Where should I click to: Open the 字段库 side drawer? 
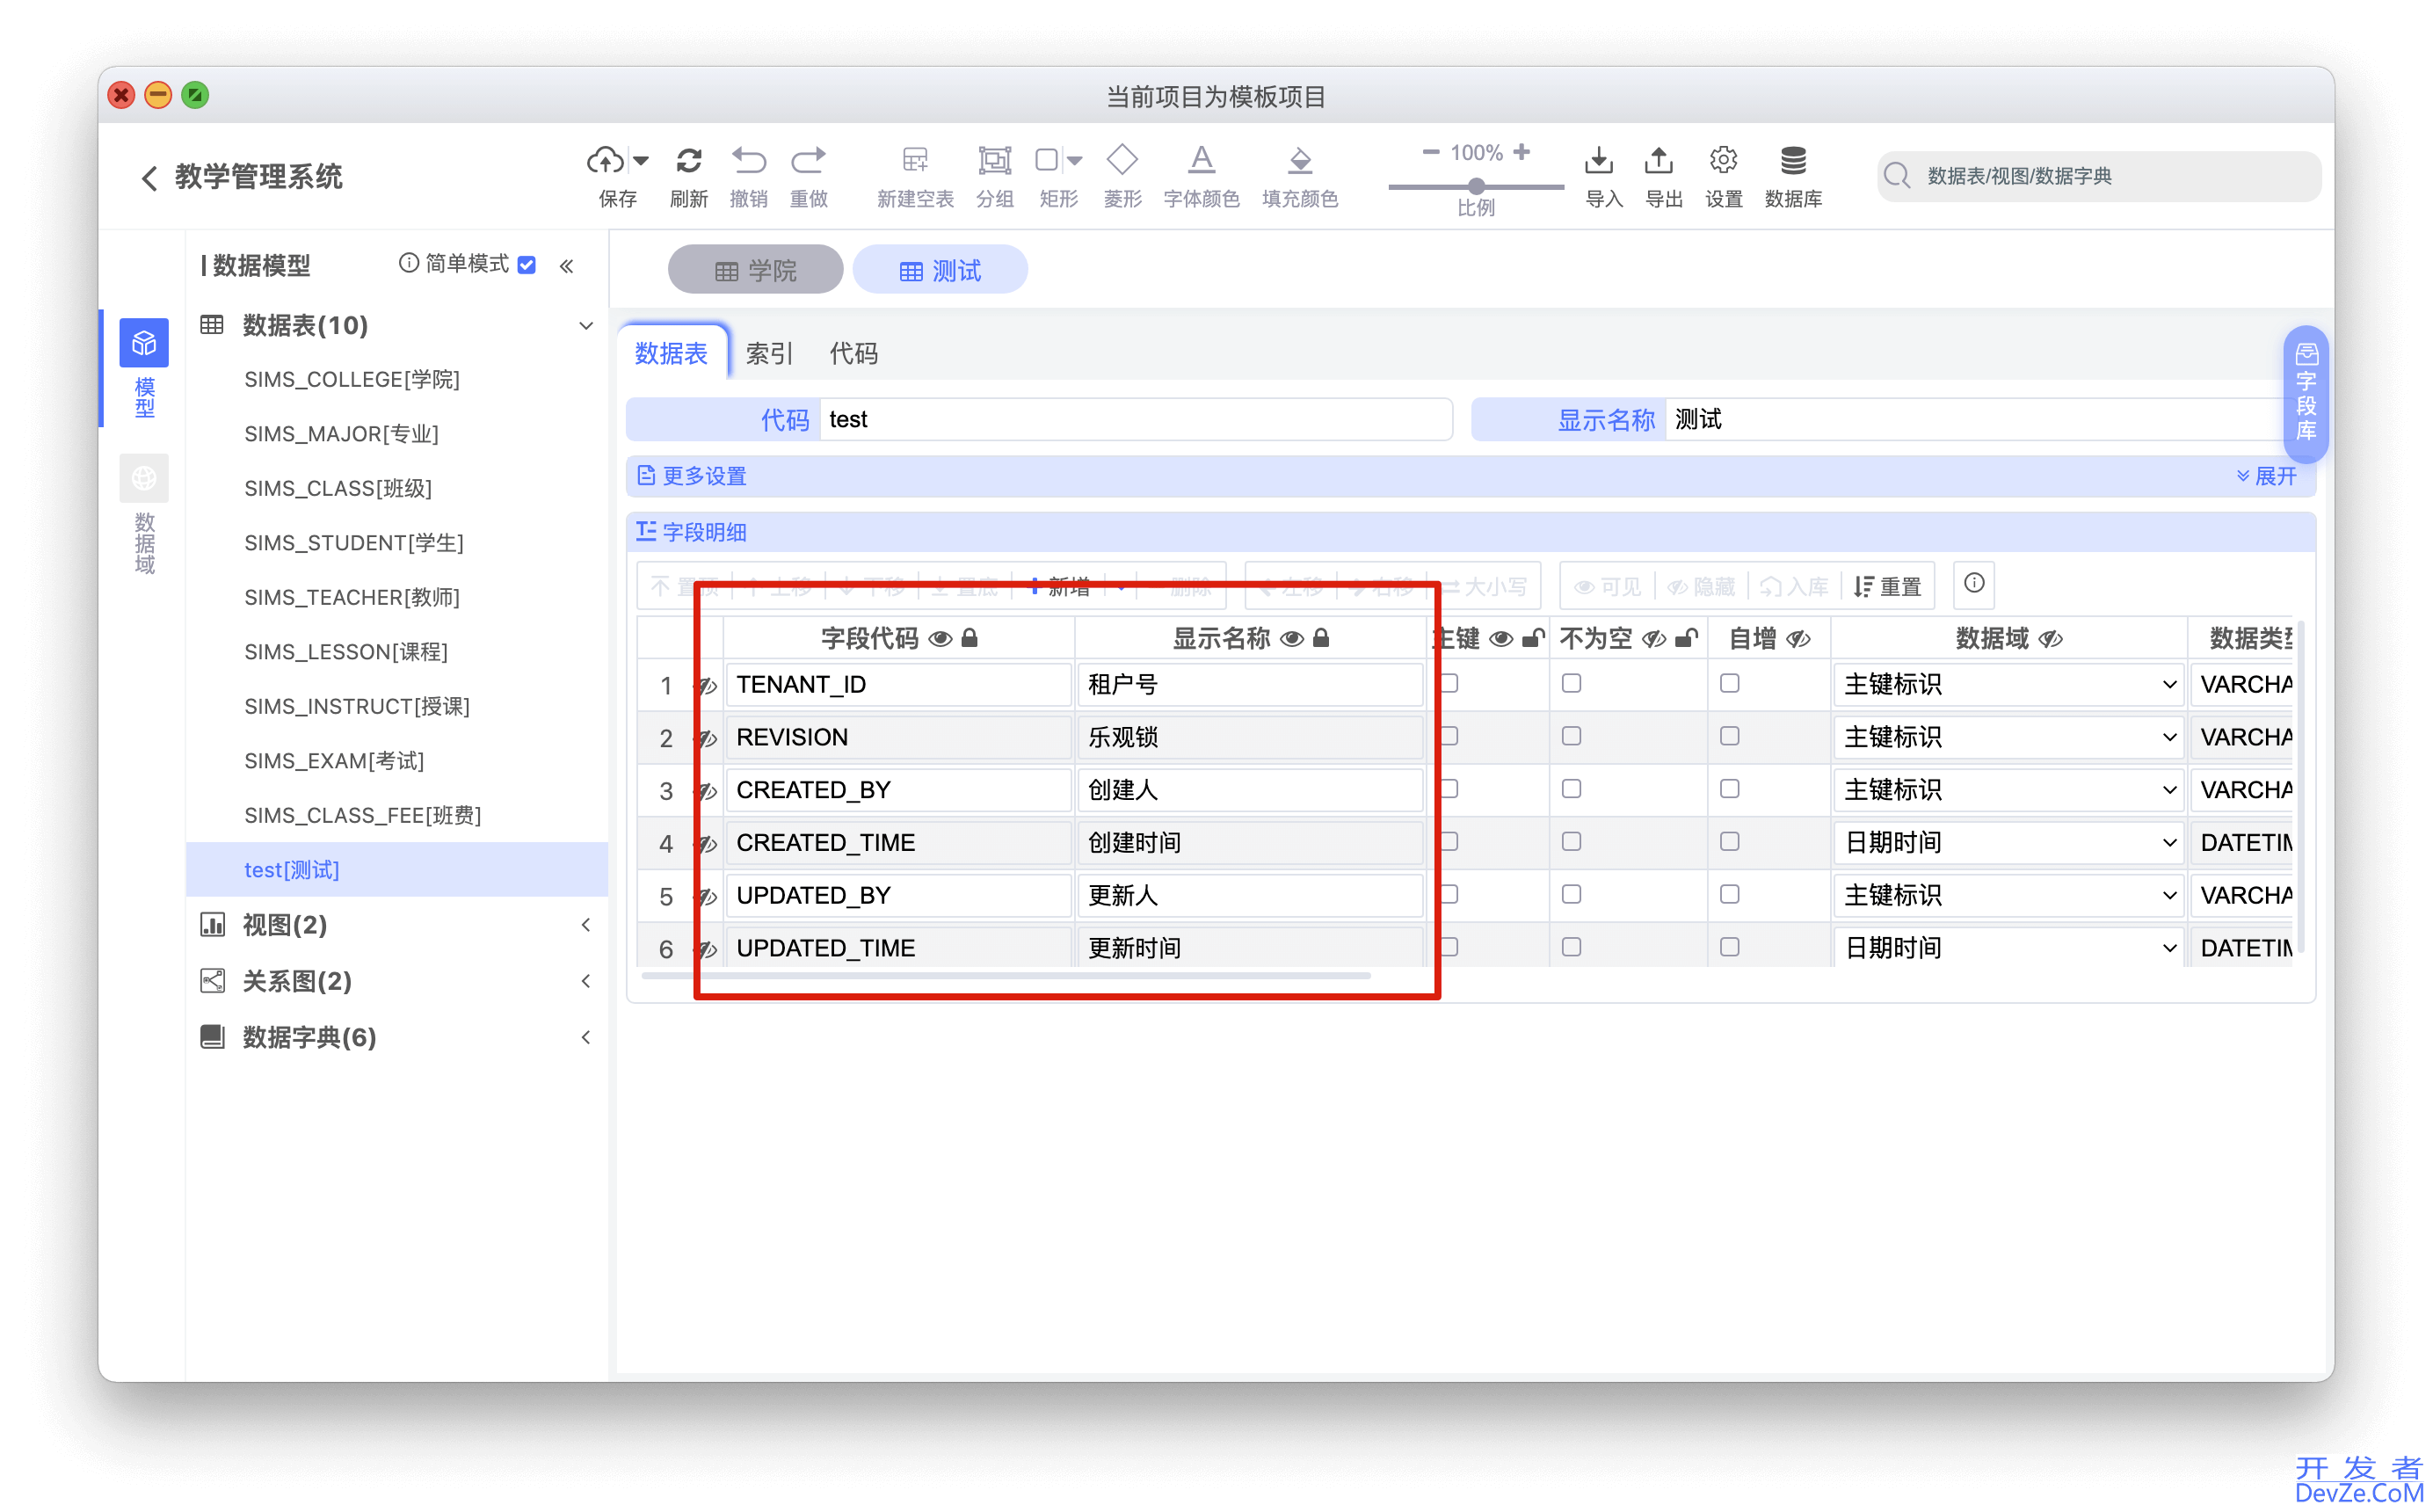[x=2306, y=393]
